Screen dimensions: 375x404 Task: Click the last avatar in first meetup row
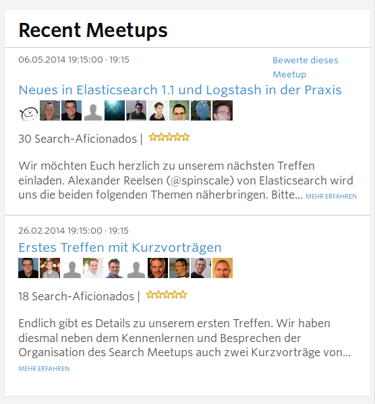point(223,110)
